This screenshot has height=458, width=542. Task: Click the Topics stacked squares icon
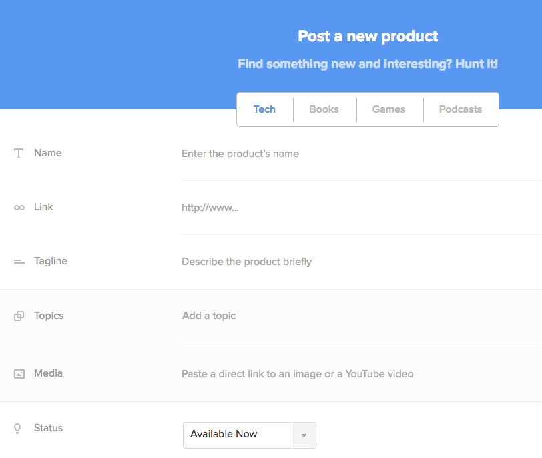pyautogui.click(x=19, y=316)
